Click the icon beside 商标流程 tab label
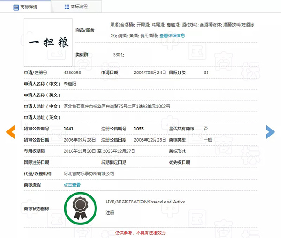This screenshot has width=281, height=238. 61,7
